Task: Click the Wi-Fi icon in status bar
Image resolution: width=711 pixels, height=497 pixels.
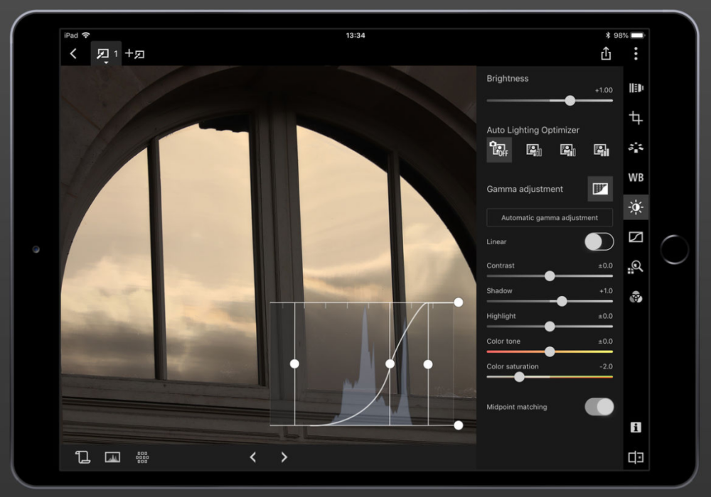Action: (86, 35)
